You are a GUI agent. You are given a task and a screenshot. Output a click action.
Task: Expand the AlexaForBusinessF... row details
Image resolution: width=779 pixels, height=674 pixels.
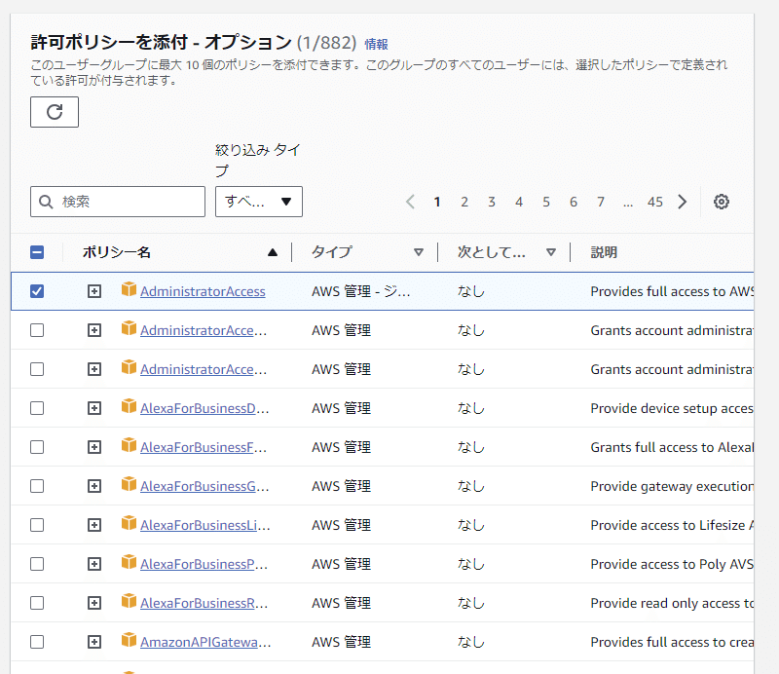[x=94, y=447]
